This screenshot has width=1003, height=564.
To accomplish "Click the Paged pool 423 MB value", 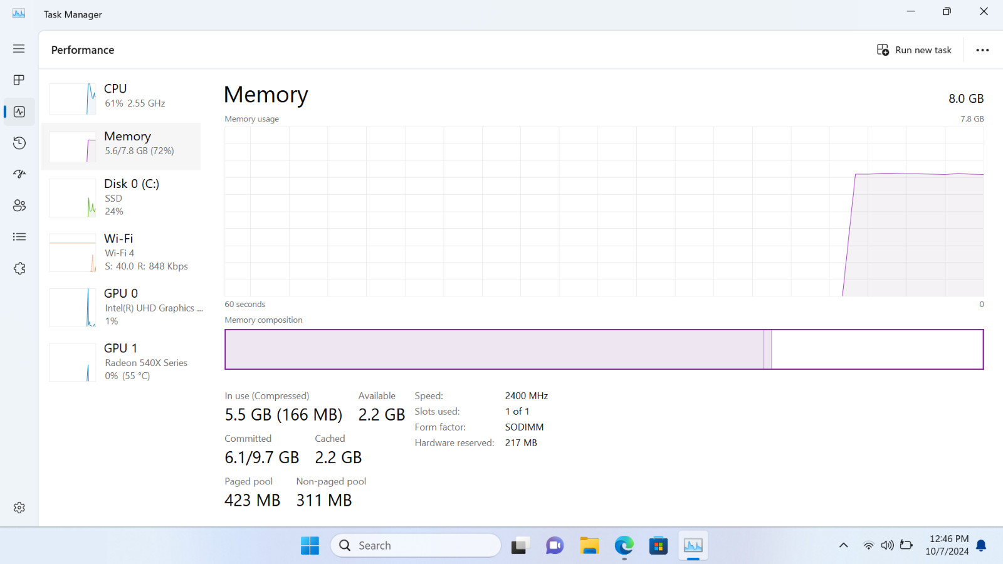I will point(253,500).
